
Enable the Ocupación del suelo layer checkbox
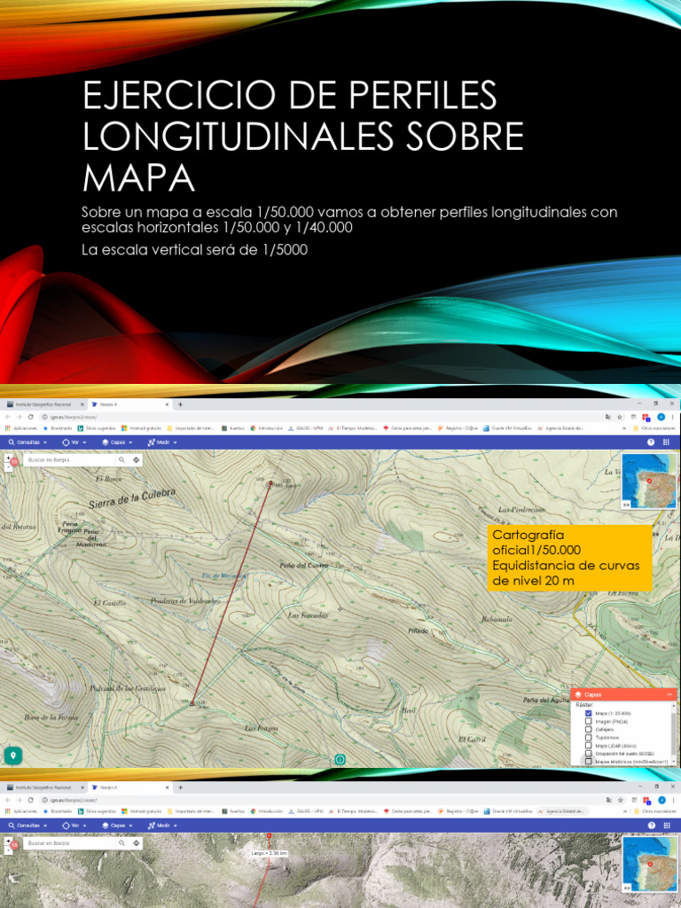coord(589,754)
